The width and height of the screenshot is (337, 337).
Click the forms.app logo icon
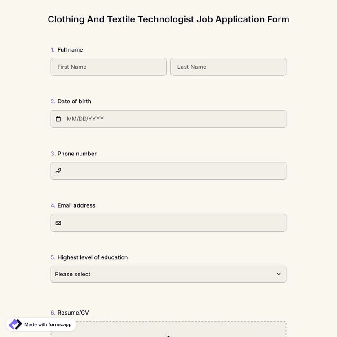point(15,324)
